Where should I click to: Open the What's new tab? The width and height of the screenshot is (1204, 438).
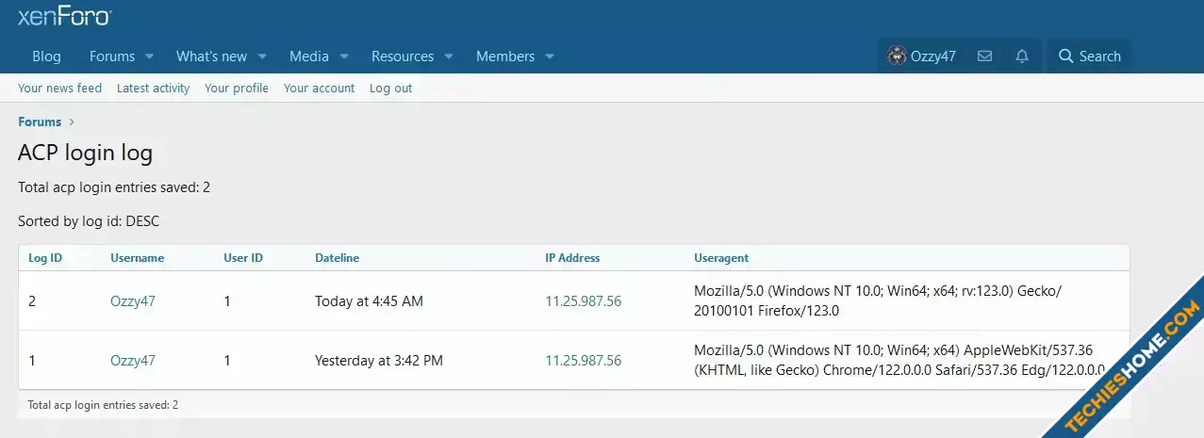pos(212,57)
